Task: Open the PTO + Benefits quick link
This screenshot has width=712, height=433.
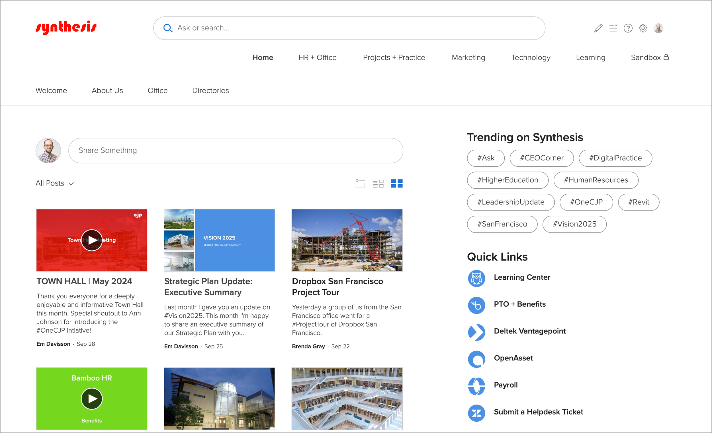Action: click(519, 304)
